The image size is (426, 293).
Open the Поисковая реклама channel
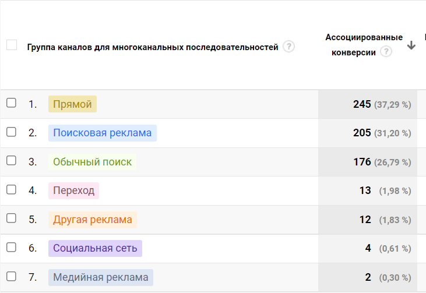(102, 133)
